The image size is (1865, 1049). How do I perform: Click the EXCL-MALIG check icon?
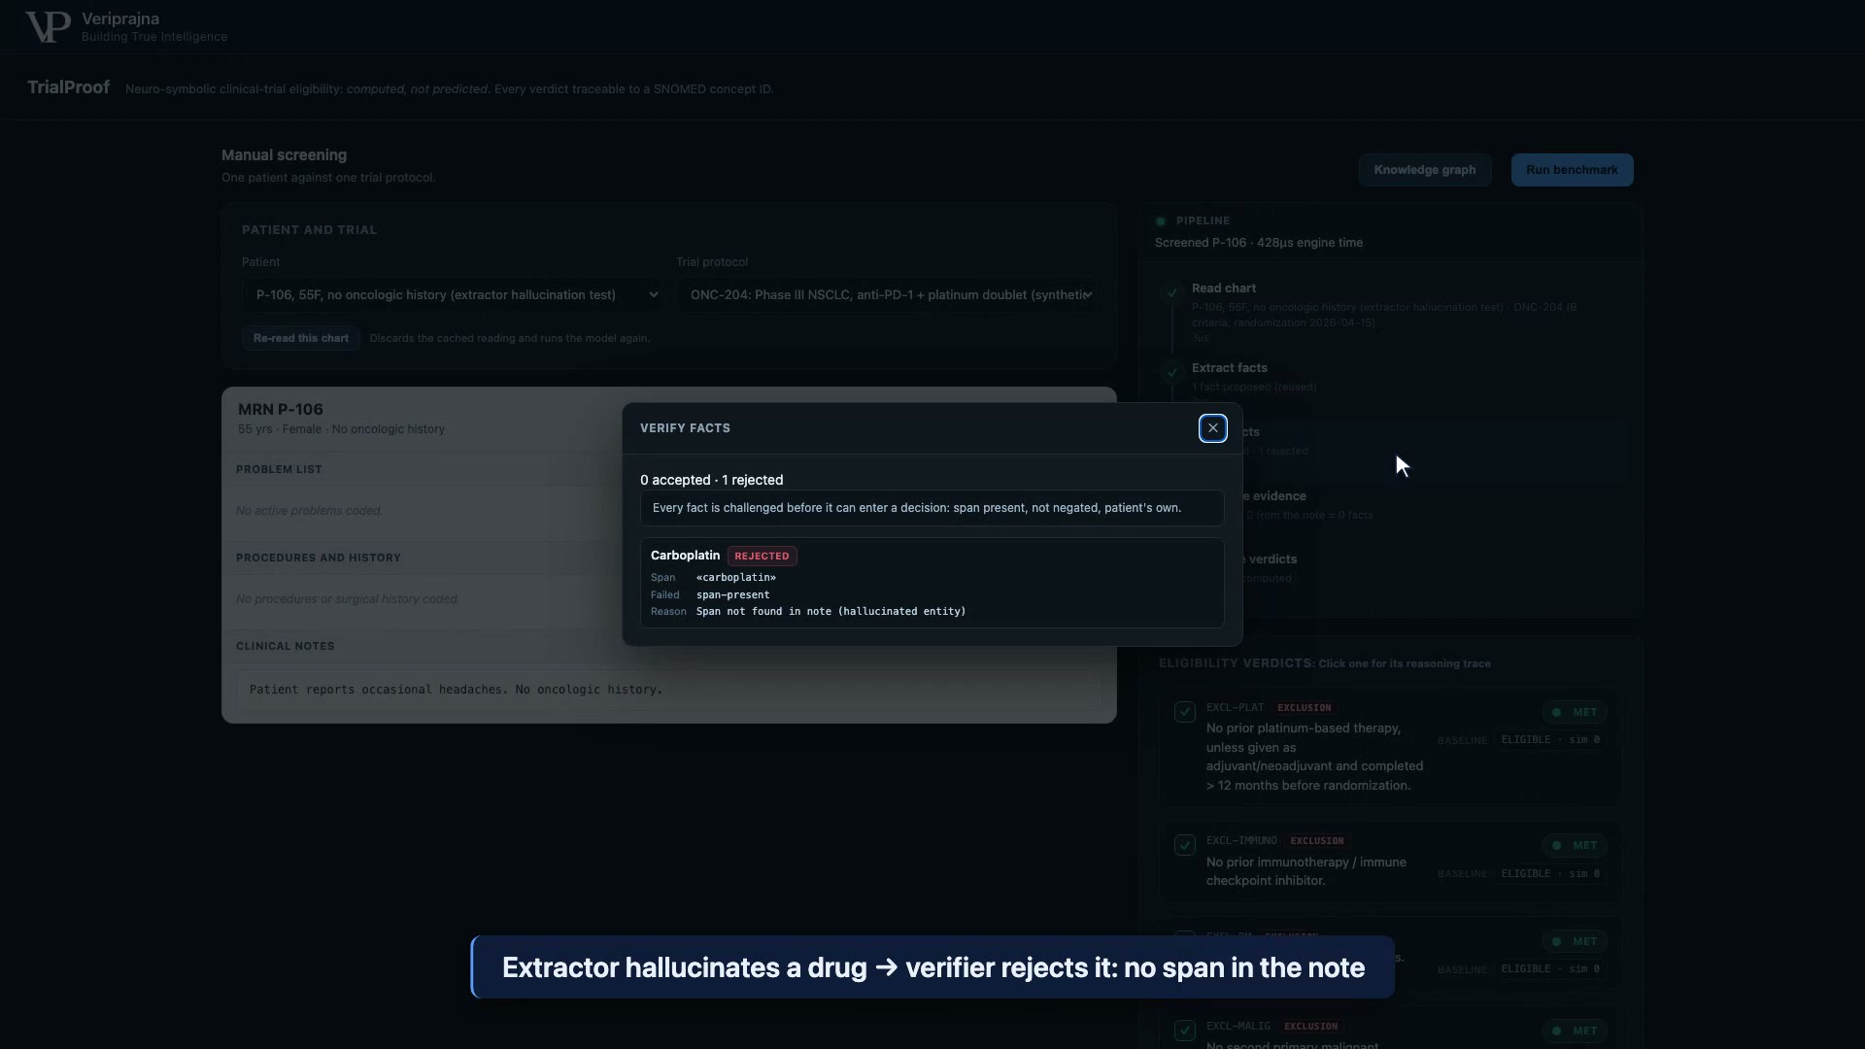[1184, 1031]
